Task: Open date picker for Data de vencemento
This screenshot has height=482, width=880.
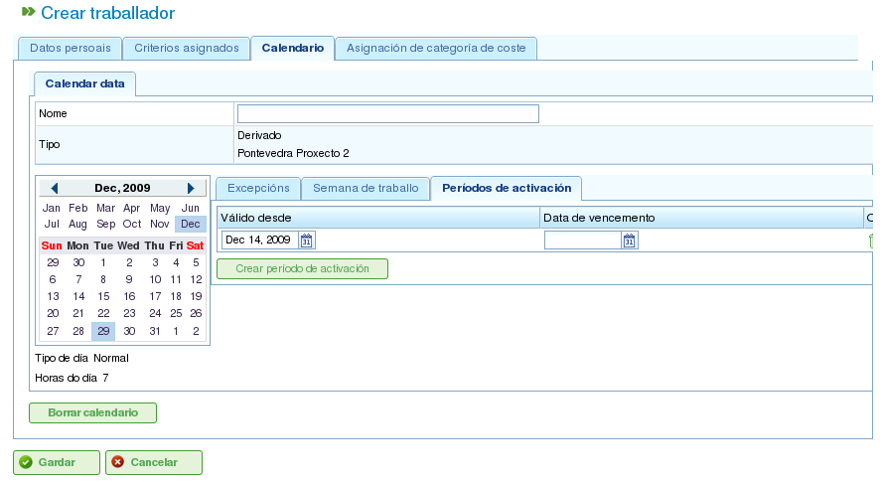Action: pyautogui.click(x=630, y=241)
